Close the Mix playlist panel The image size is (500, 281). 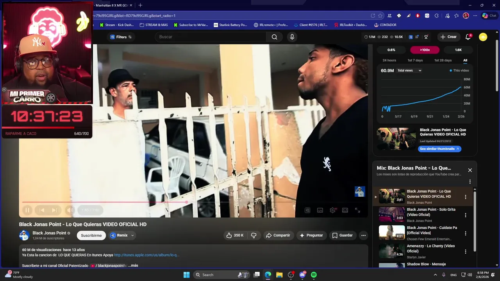pos(470,170)
